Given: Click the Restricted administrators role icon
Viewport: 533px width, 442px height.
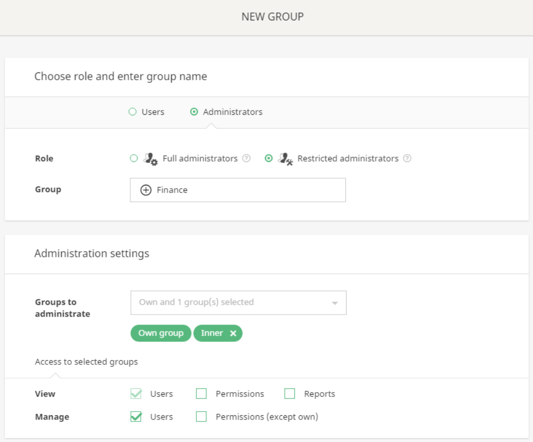Looking at the screenshot, I should pyautogui.click(x=285, y=158).
